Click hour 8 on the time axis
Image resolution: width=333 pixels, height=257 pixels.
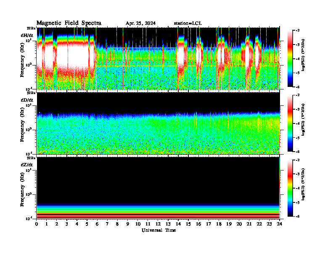(x=117, y=224)
